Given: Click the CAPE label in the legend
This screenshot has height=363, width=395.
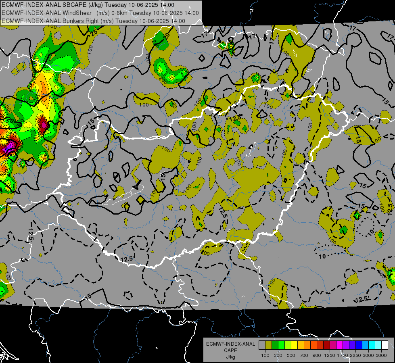Looking at the screenshot, I should point(230,350).
